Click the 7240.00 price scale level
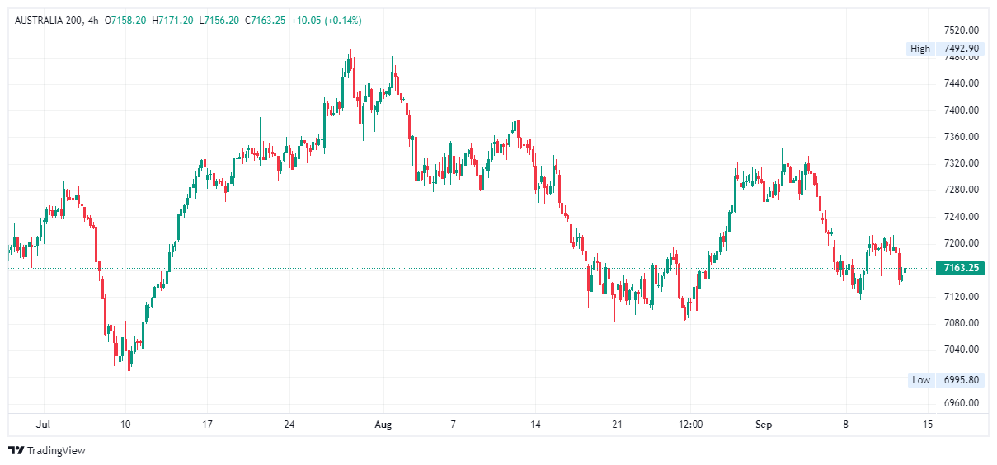This screenshot has height=465, width=997. tap(962, 217)
